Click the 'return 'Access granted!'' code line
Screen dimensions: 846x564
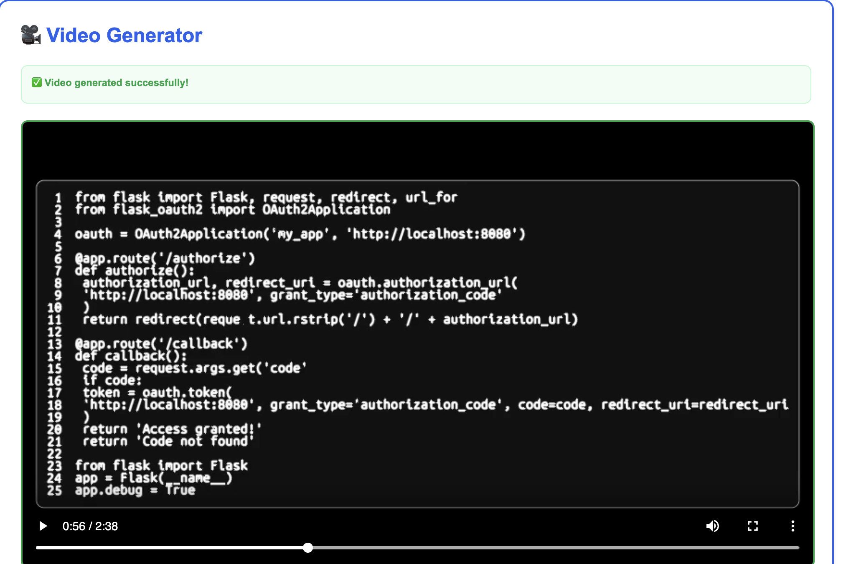pyautogui.click(x=171, y=429)
